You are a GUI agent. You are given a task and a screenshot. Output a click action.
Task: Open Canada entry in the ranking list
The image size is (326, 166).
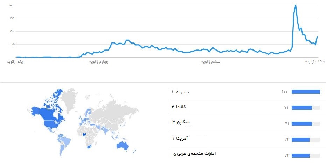pos(181,107)
